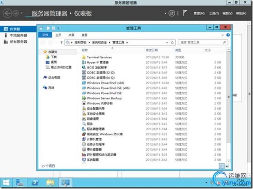Image resolution: width=253 pixels, height=189 pixels.
Task: Click the file list vertical scrollbar thumb
Action: tap(229, 97)
